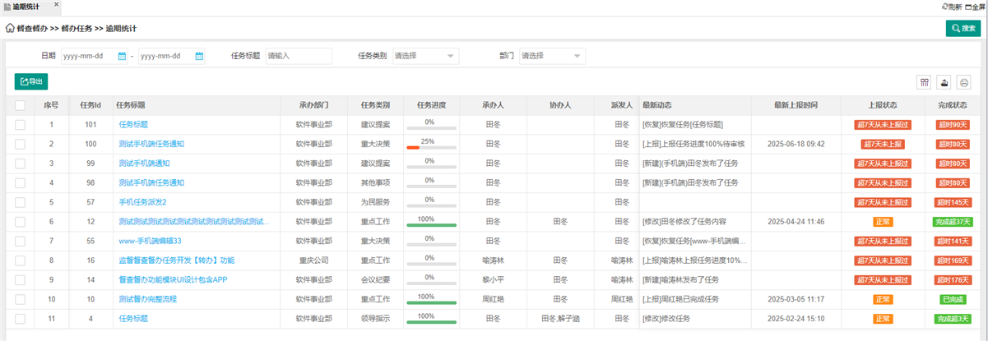Viewport: 988px width, 341px height.
Task: Click the 任务标题 text input field
Action: pos(298,56)
